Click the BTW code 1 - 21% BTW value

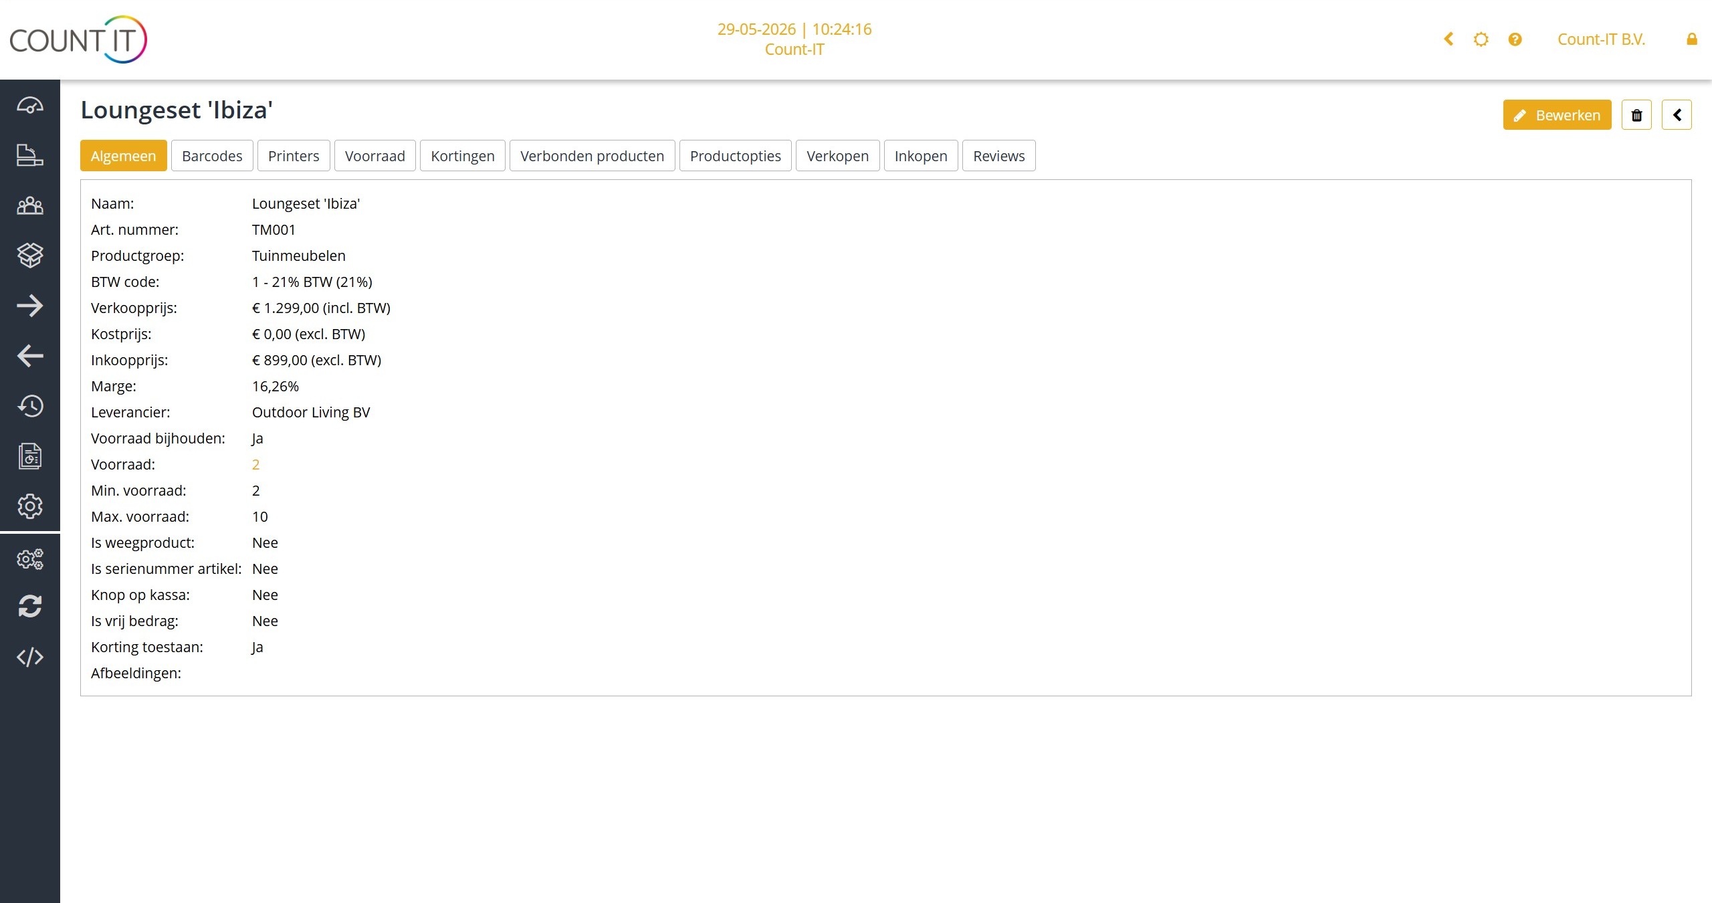point(312,282)
